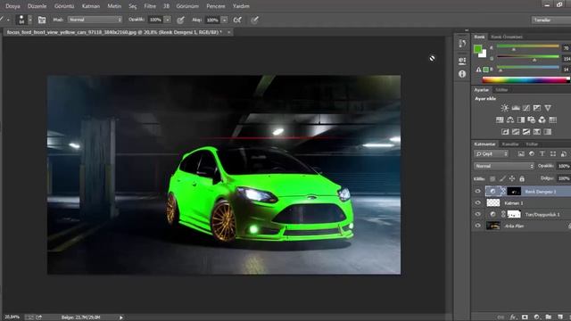Open the Properties panel icon in the dock
This screenshot has width=571, height=321.
click(x=462, y=61)
